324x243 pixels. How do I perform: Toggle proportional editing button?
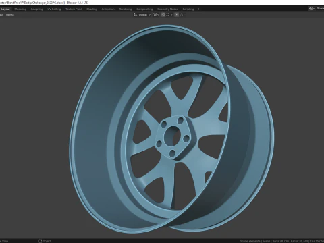[177, 15]
